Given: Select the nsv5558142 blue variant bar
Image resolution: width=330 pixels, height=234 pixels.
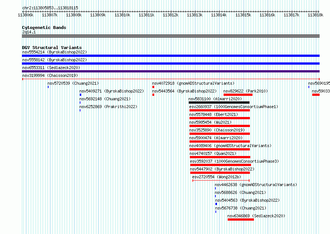Looking at the screenshot, I should pos(171,64).
